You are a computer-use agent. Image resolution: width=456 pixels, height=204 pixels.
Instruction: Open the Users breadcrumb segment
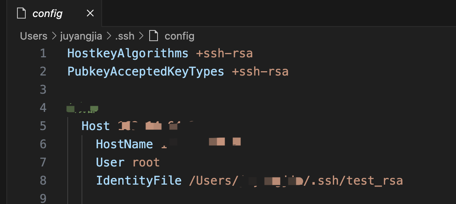pos(34,36)
